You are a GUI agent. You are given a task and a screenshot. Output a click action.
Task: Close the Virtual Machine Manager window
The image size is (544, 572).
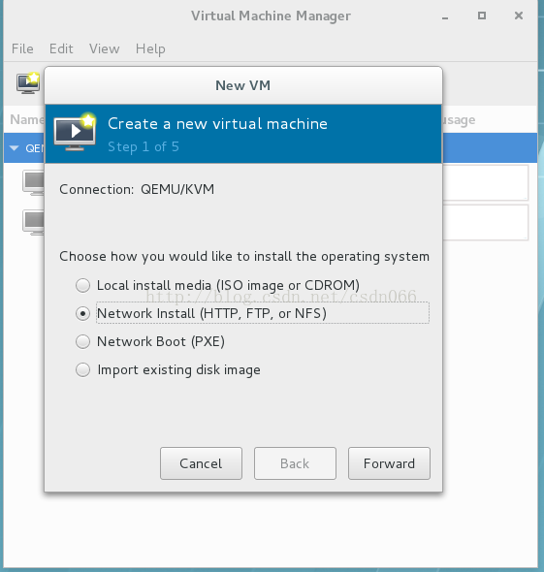click(x=519, y=16)
